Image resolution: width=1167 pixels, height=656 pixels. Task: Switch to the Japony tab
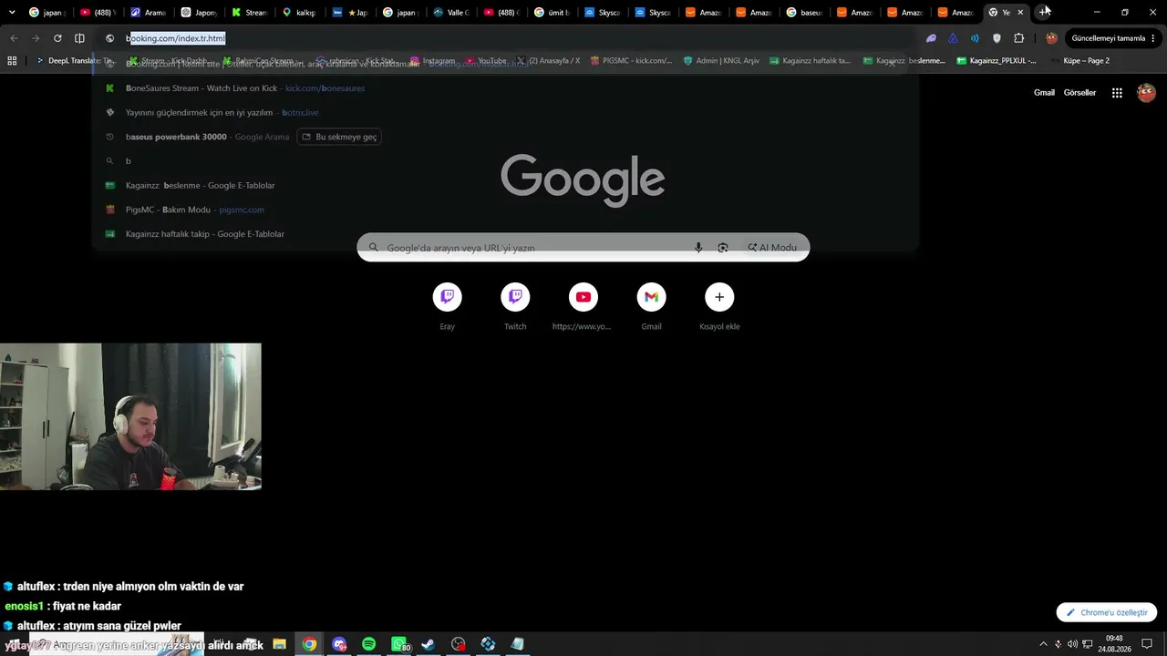(199, 13)
